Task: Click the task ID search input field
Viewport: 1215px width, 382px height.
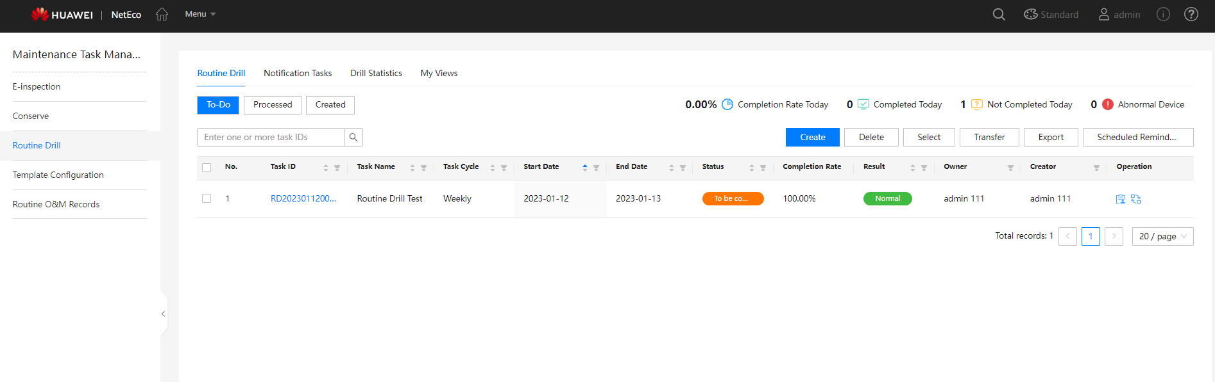Action: [x=271, y=138]
